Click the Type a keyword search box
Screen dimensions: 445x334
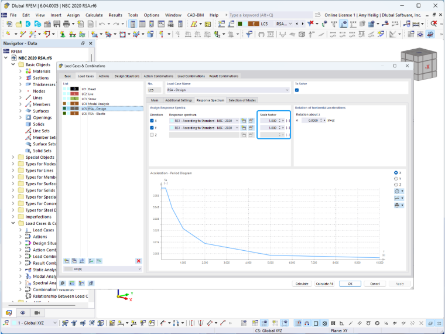point(271,15)
